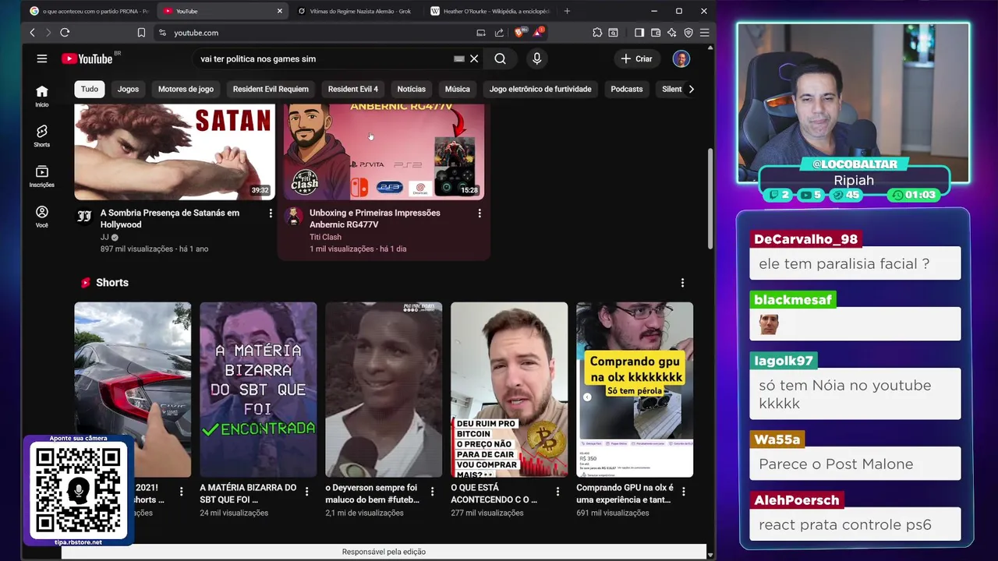
Task: Open the extensions puzzle icon
Action: [597, 33]
